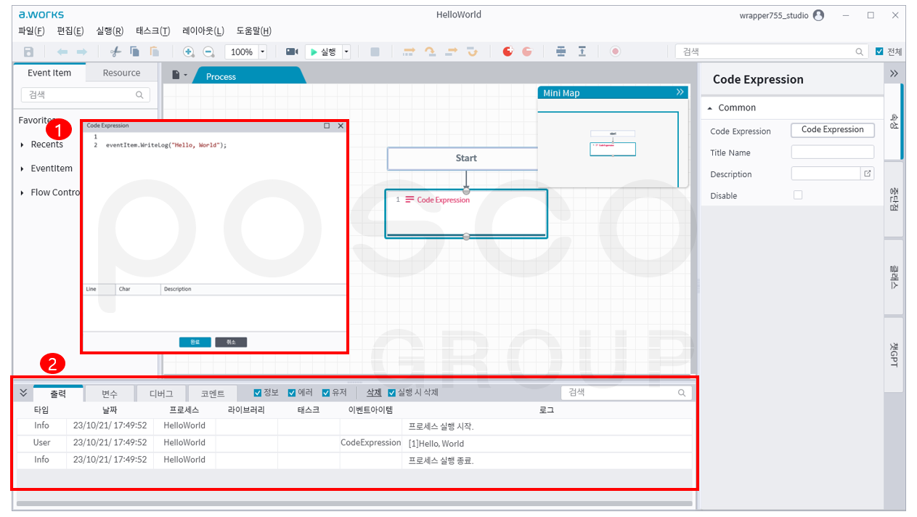This screenshot has width=917, height=517.
Task: Click the upload arrow toolbar icon
Action: click(x=582, y=52)
